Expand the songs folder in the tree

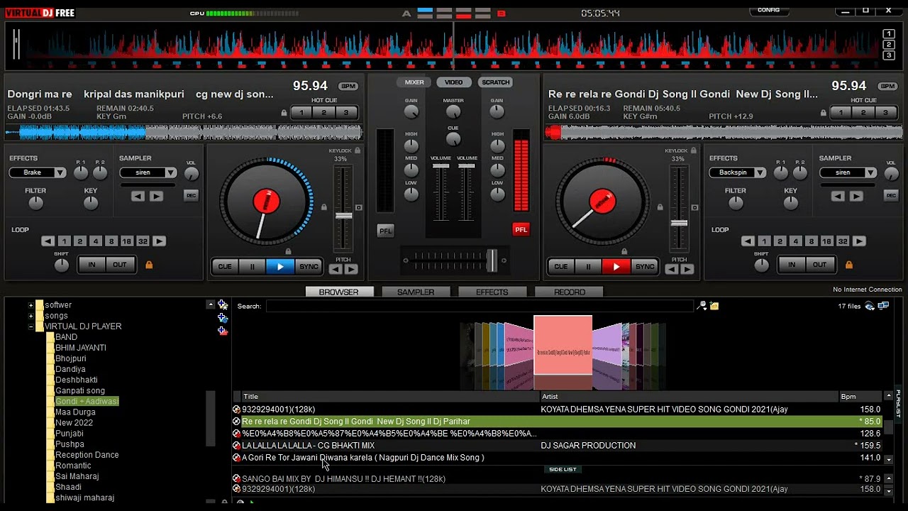point(31,316)
